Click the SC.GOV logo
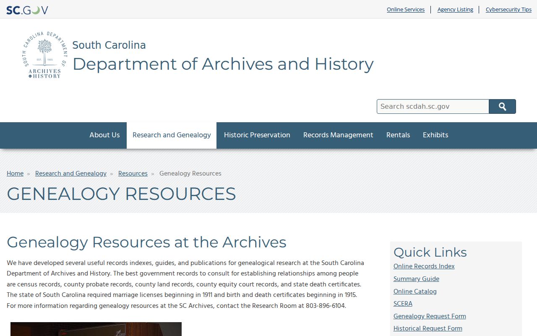This screenshot has width=537, height=336. pos(27,10)
